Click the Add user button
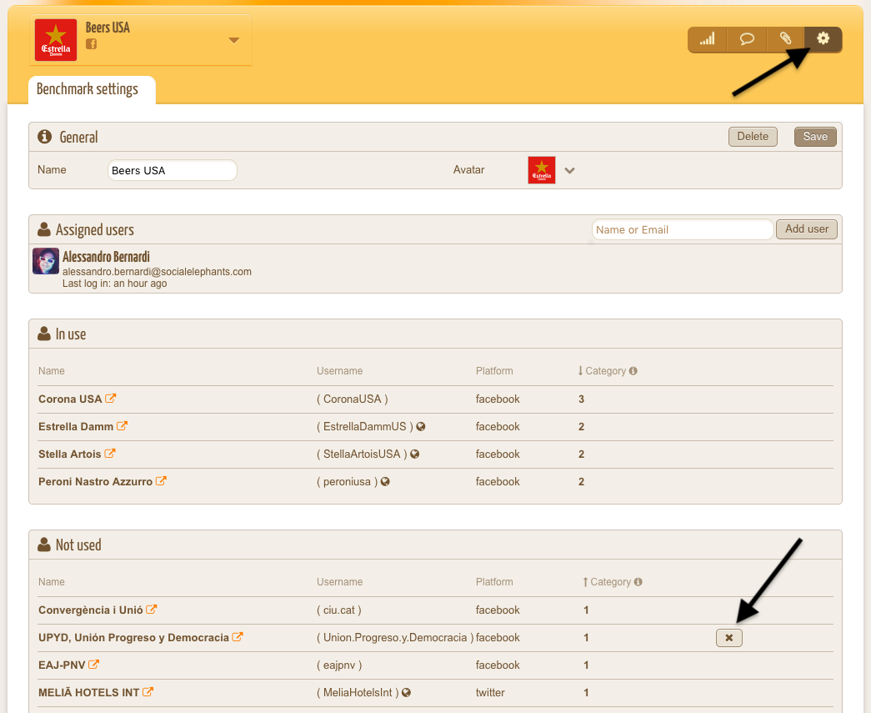871x713 pixels. pyautogui.click(x=807, y=229)
